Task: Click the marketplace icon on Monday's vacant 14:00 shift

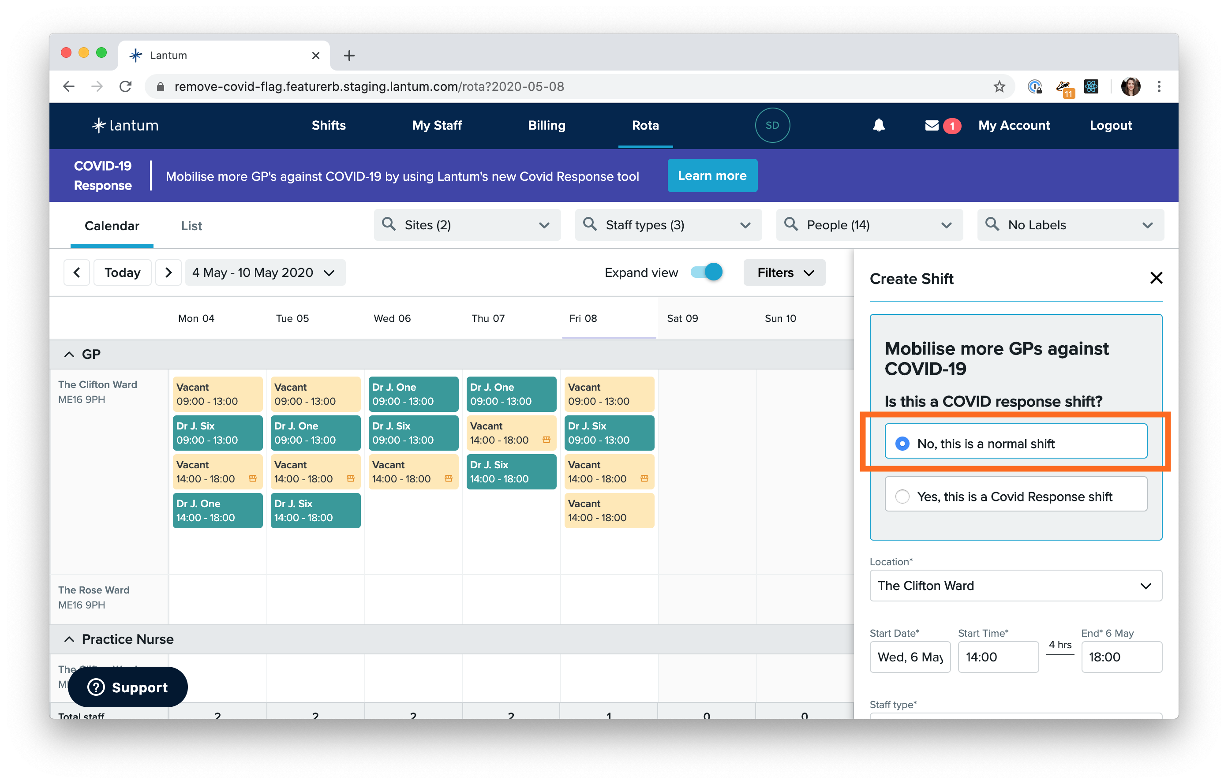Action: click(x=252, y=478)
